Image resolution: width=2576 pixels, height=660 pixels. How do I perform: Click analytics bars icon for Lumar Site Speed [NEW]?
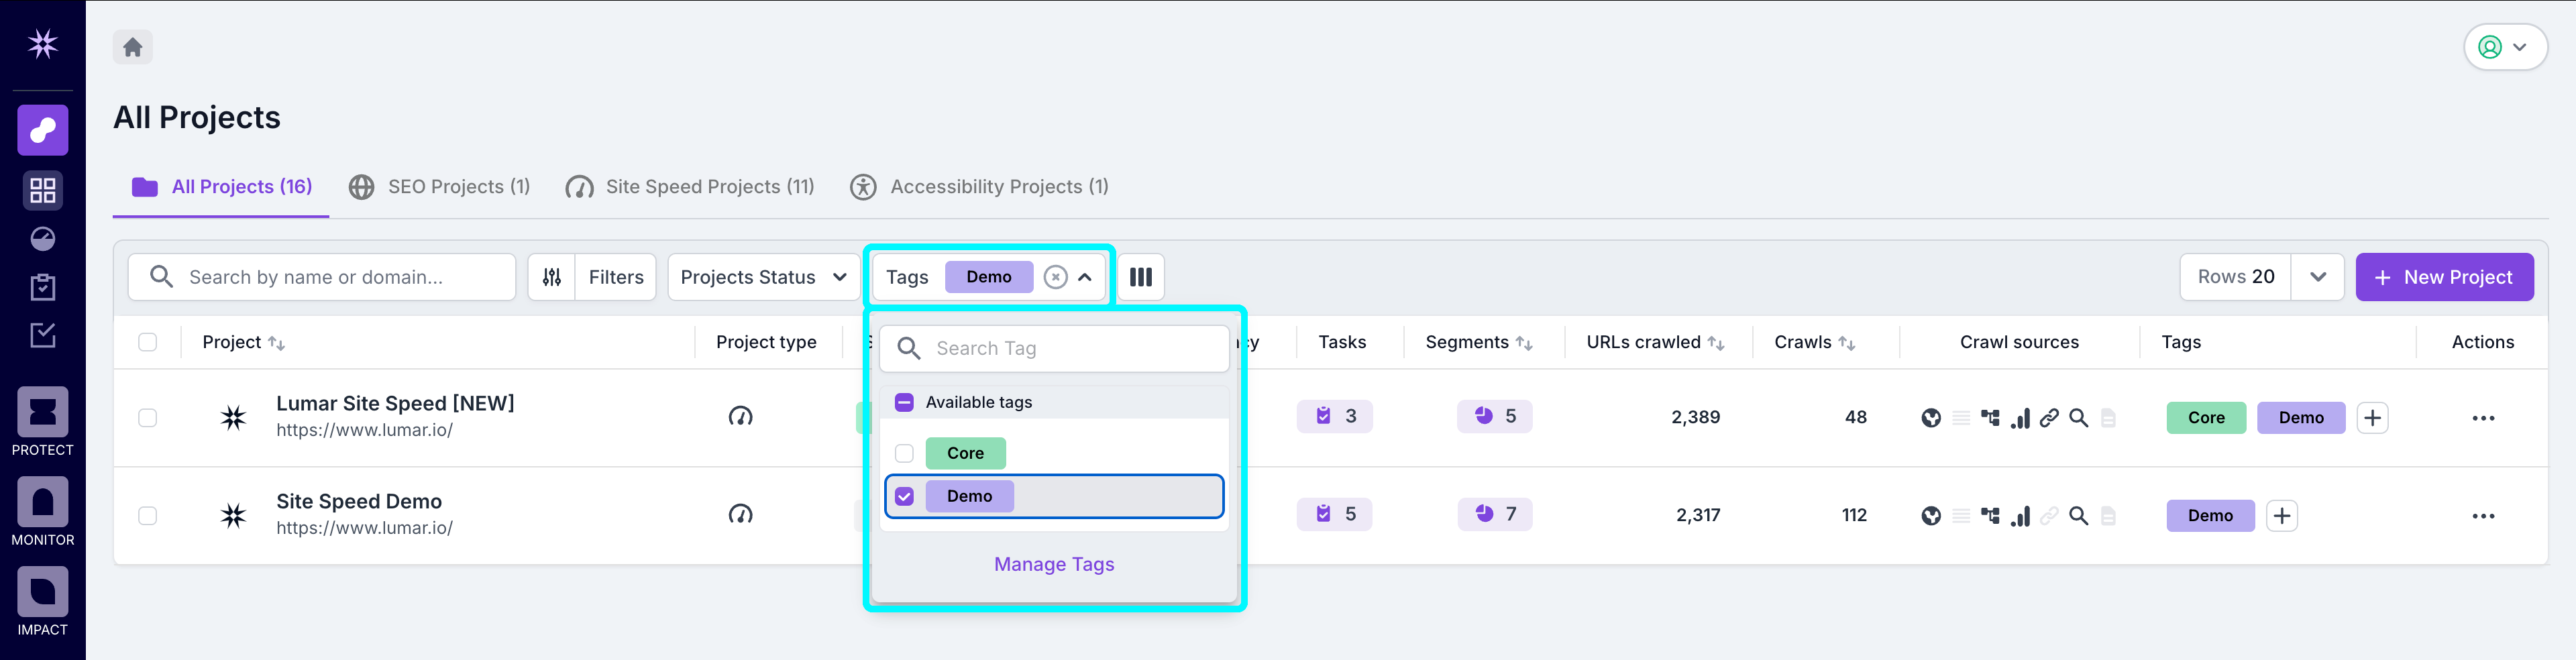(2020, 418)
